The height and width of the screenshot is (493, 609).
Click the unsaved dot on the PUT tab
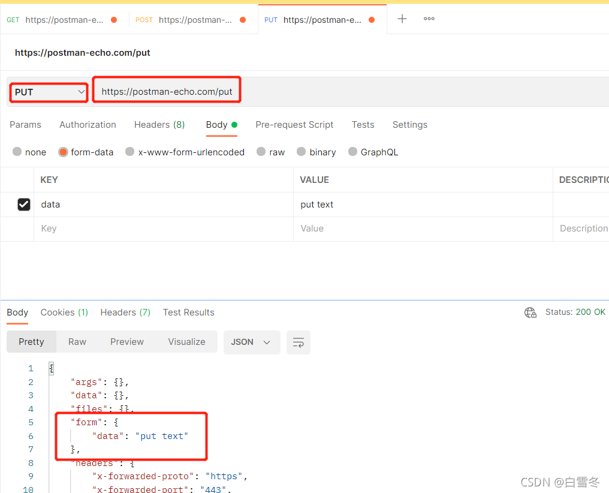point(372,20)
